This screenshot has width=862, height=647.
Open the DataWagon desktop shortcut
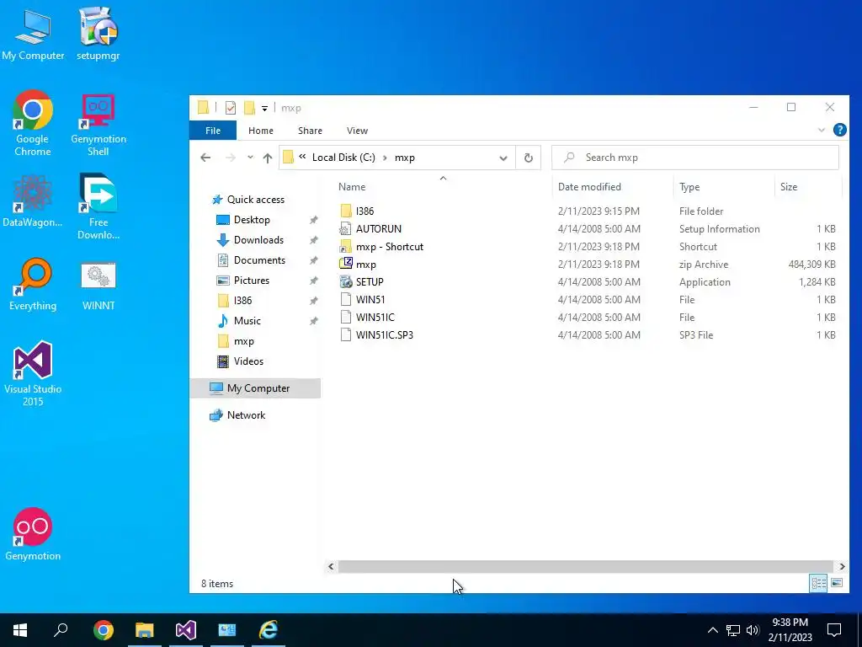point(33,201)
